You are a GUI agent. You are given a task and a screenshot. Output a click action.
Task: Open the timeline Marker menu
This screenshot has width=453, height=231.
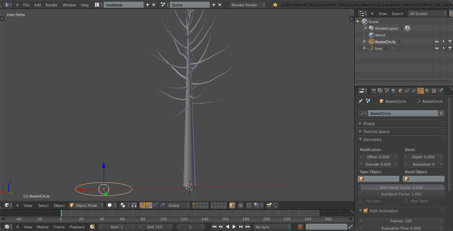(x=43, y=227)
